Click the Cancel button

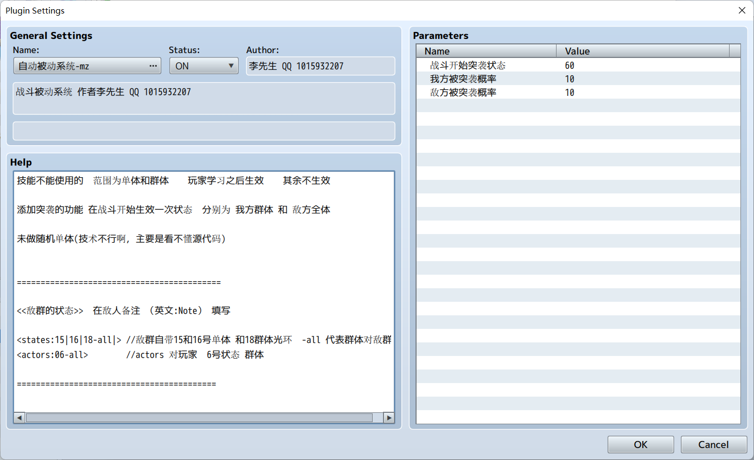pos(713,444)
